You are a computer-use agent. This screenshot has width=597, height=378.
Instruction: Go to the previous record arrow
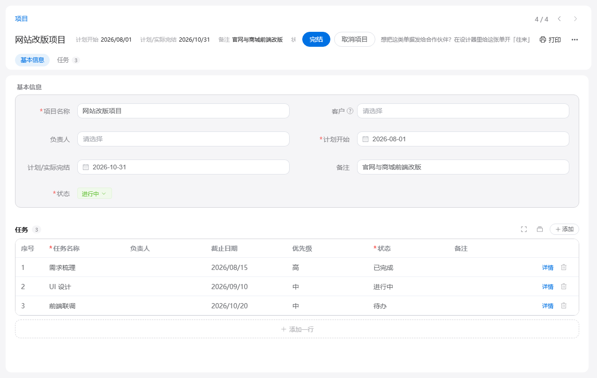click(559, 19)
